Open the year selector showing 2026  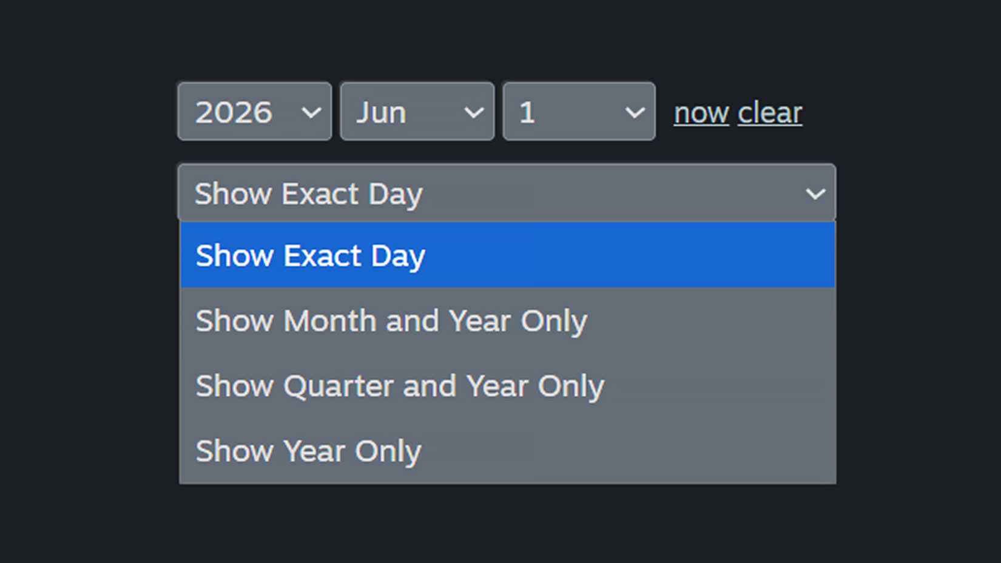pos(255,112)
